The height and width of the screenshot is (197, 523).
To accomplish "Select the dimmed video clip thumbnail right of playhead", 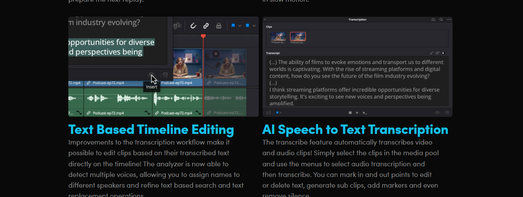I will point(225,64).
